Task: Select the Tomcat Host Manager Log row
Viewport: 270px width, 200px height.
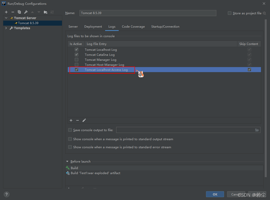Action: click(x=164, y=65)
